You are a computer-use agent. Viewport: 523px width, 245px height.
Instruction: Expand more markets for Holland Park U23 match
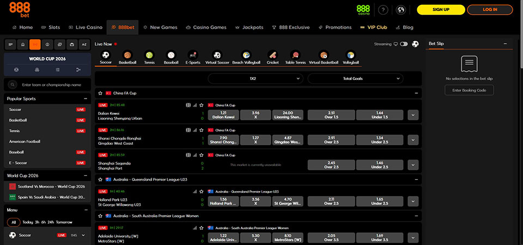[413, 201]
